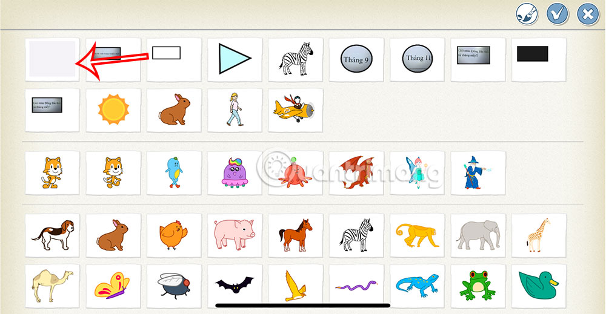606x314 pixels.
Task: Pick the green frog sprite
Action: pos(478,286)
